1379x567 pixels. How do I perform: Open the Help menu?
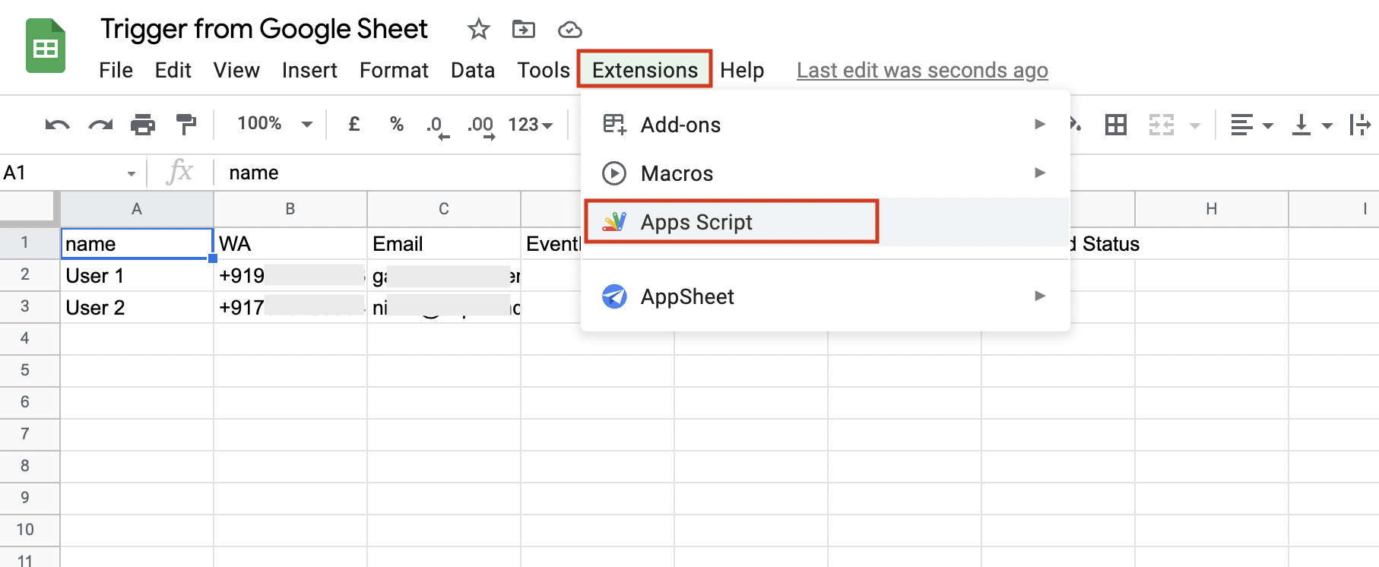742,70
